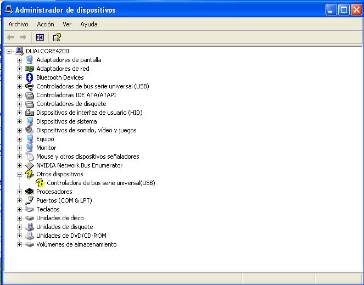Close the Administrador de dispositivos window
This screenshot has width=364, height=285.
click(x=356, y=10)
